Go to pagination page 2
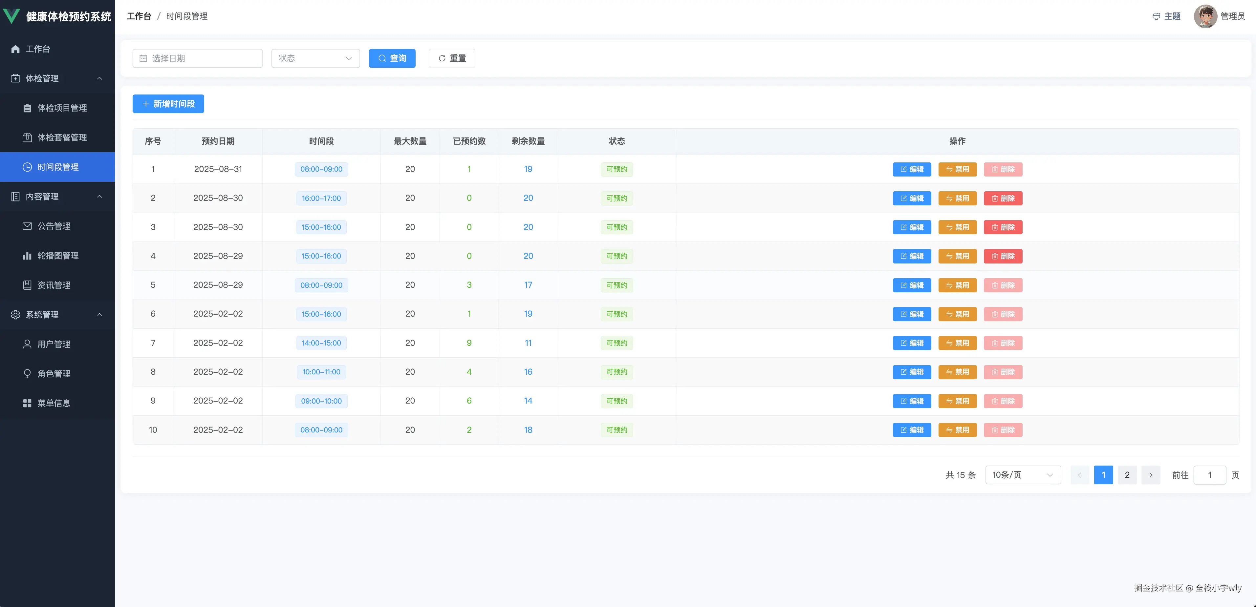This screenshot has height=607, width=1256. [x=1127, y=475]
